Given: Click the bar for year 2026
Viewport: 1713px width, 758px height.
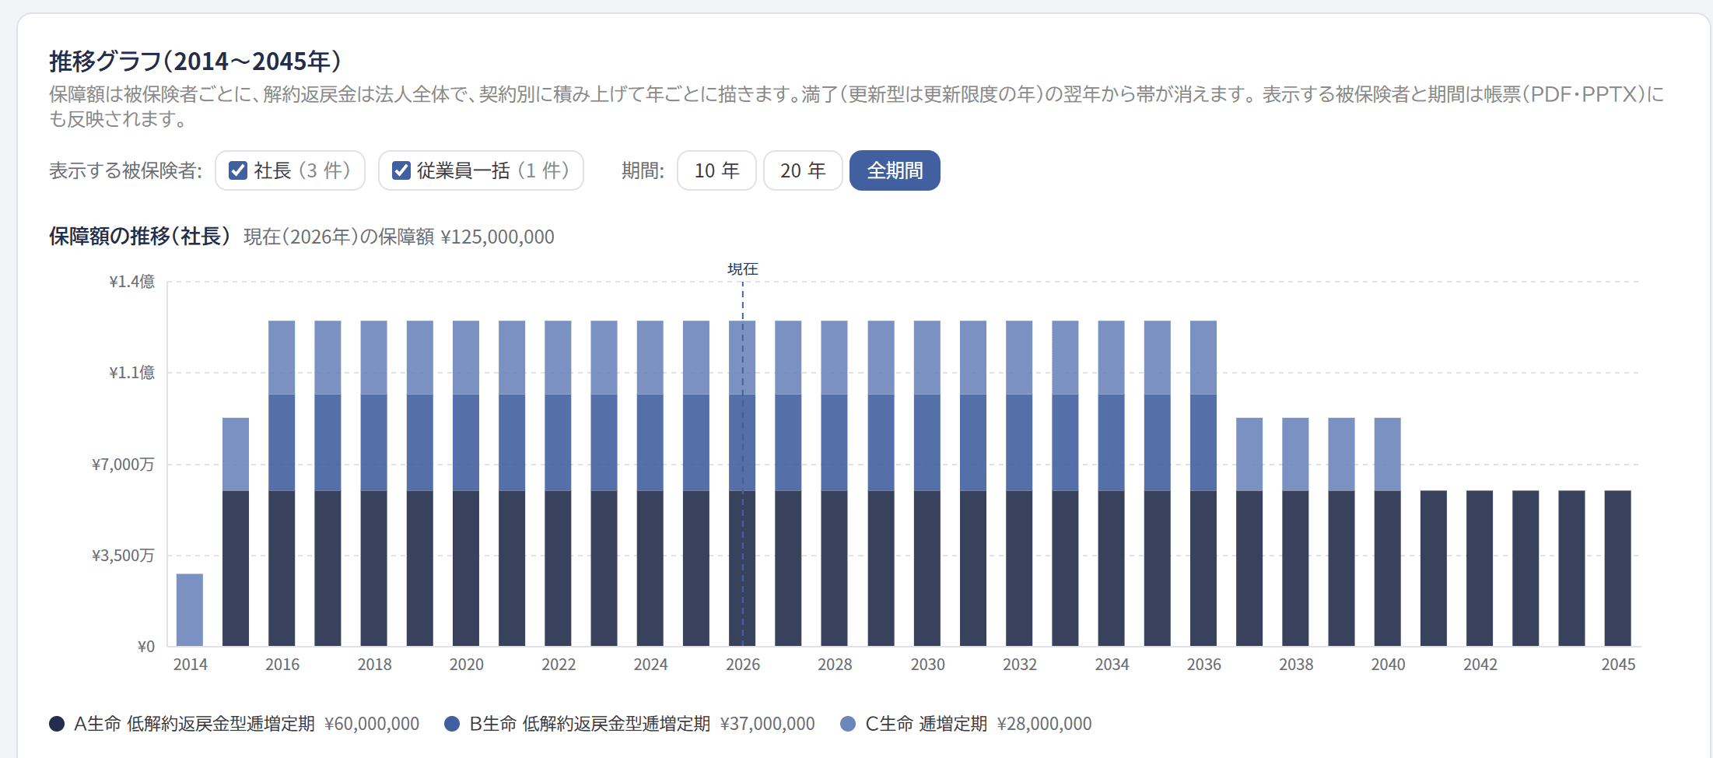Looking at the screenshot, I should (742, 483).
